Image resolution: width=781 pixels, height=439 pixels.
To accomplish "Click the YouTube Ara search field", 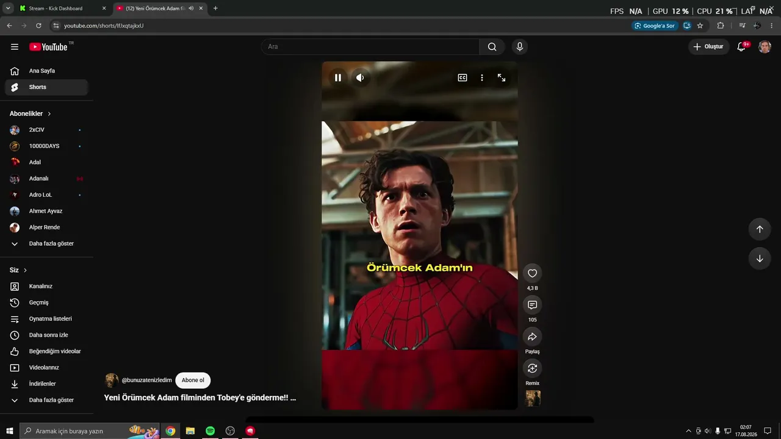I will click(x=370, y=47).
